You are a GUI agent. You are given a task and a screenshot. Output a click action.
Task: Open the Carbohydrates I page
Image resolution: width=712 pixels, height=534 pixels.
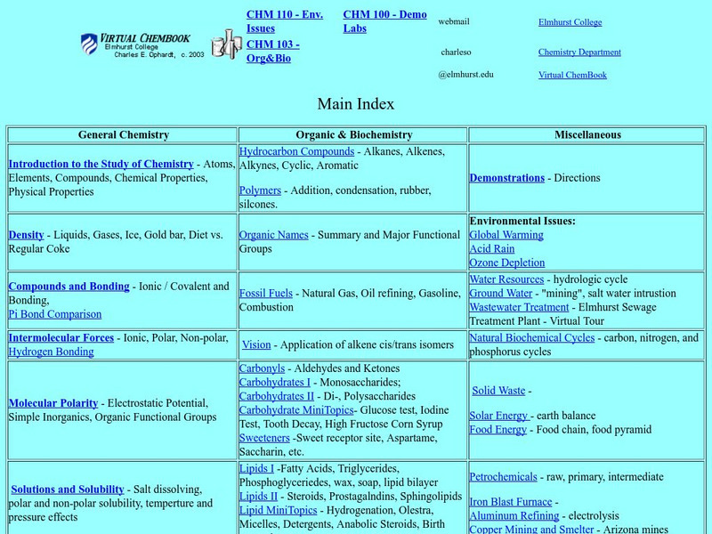pyautogui.click(x=275, y=381)
